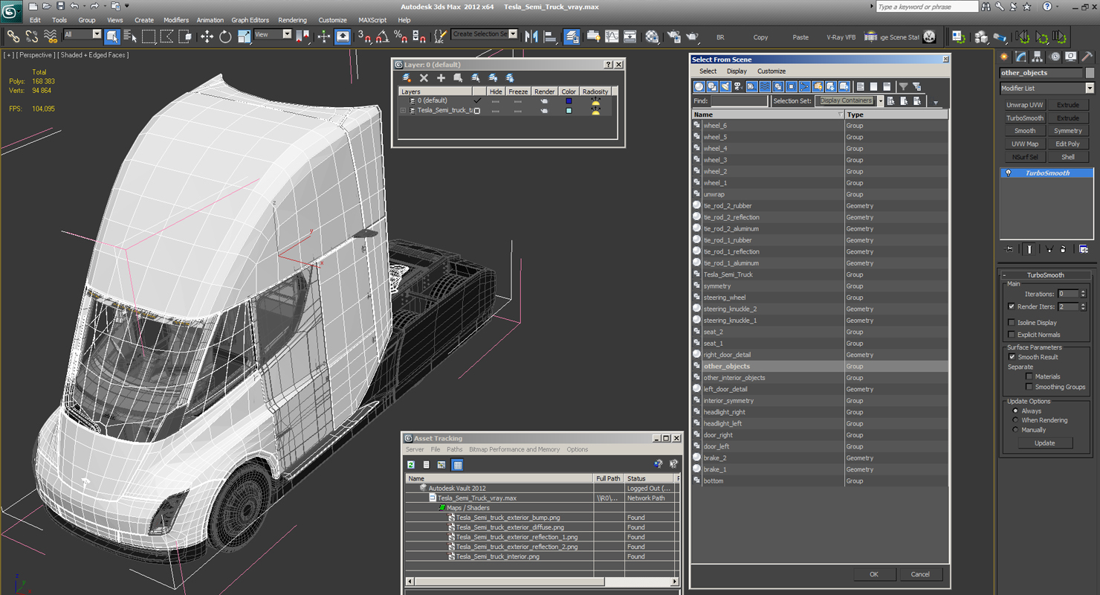1100x595 pixels.
Task: Click Cancel in Select From Scene
Action: tap(920, 574)
